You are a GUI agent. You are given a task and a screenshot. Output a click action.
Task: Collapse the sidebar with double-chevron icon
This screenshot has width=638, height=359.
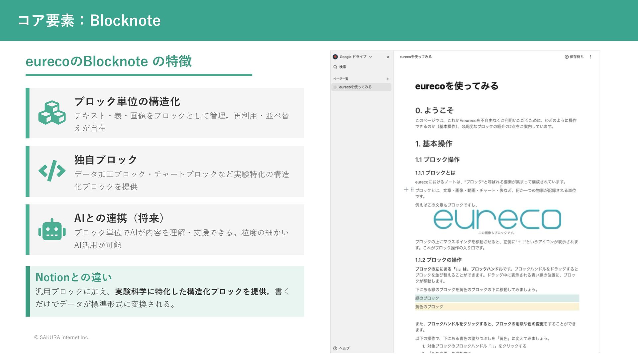pyautogui.click(x=388, y=57)
